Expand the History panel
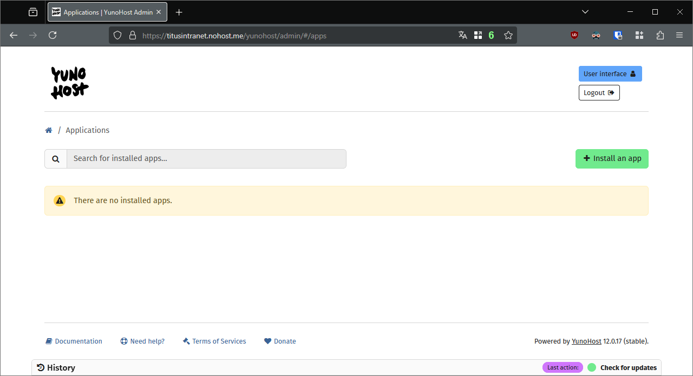The height and width of the screenshot is (376, 693). 56,368
